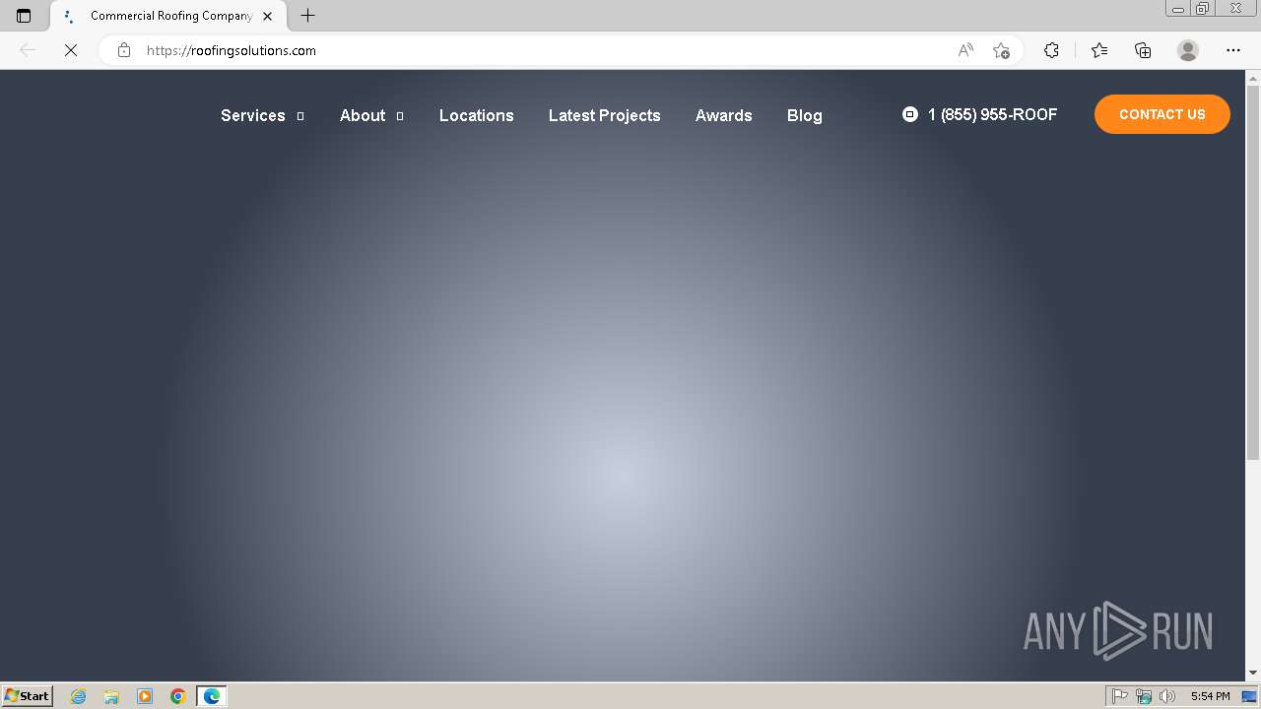Open the Awards page
The height and width of the screenshot is (709, 1261).
724,115
